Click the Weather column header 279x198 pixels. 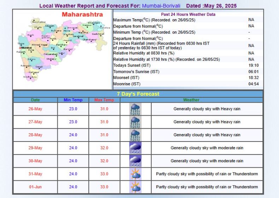[191, 100]
